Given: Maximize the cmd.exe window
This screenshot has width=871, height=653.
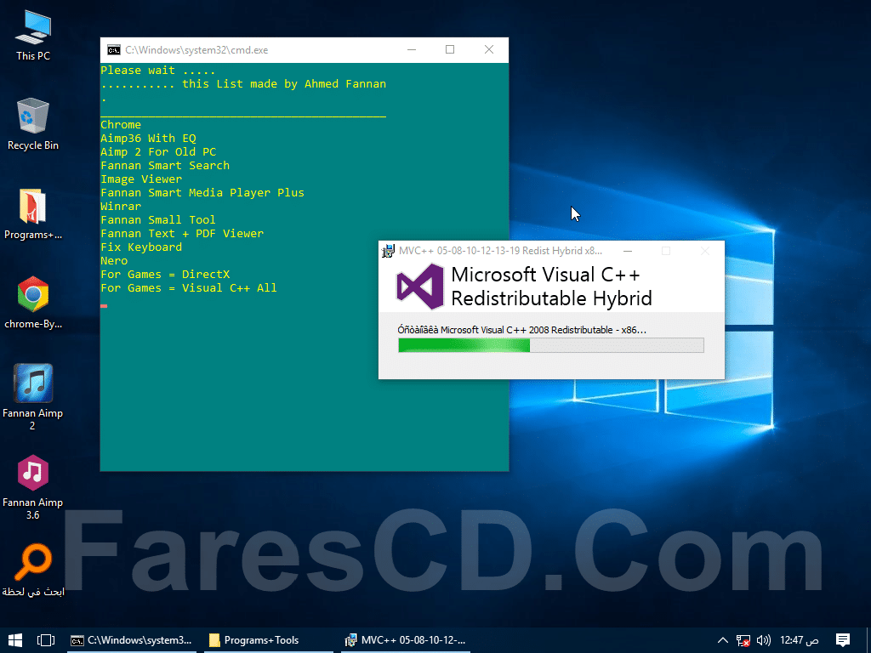Looking at the screenshot, I should point(450,50).
